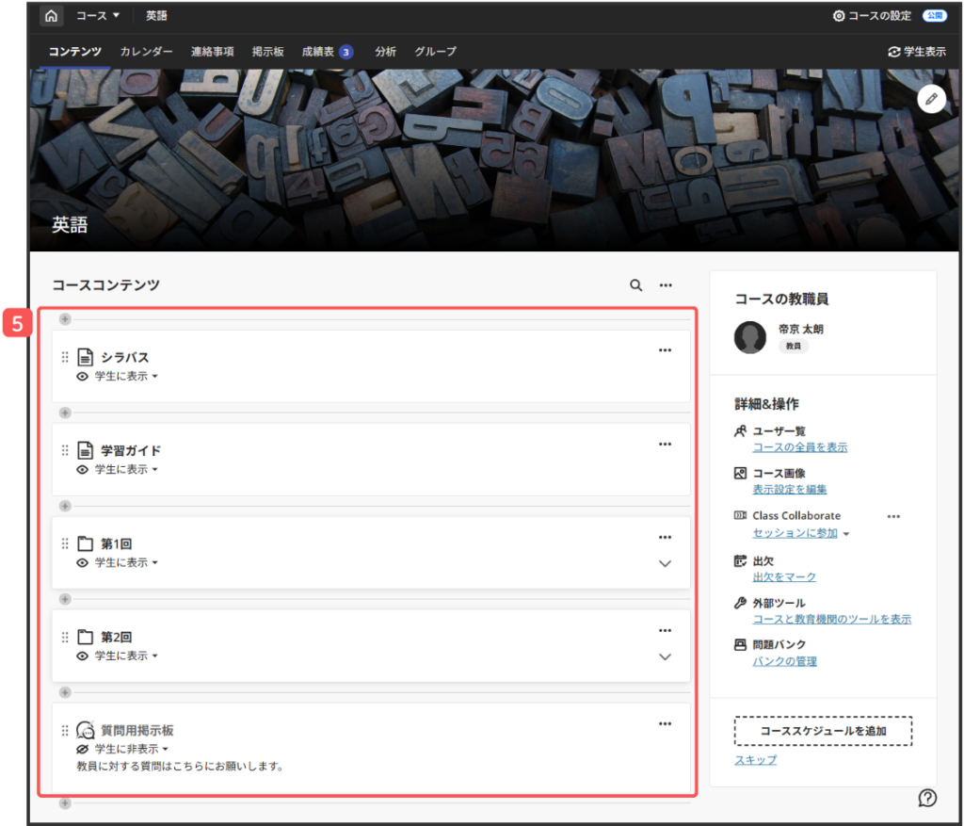Image resolution: width=964 pixels, height=826 pixels.
Task: Open the コース dropdown in top bar
Action: click(98, 16)
